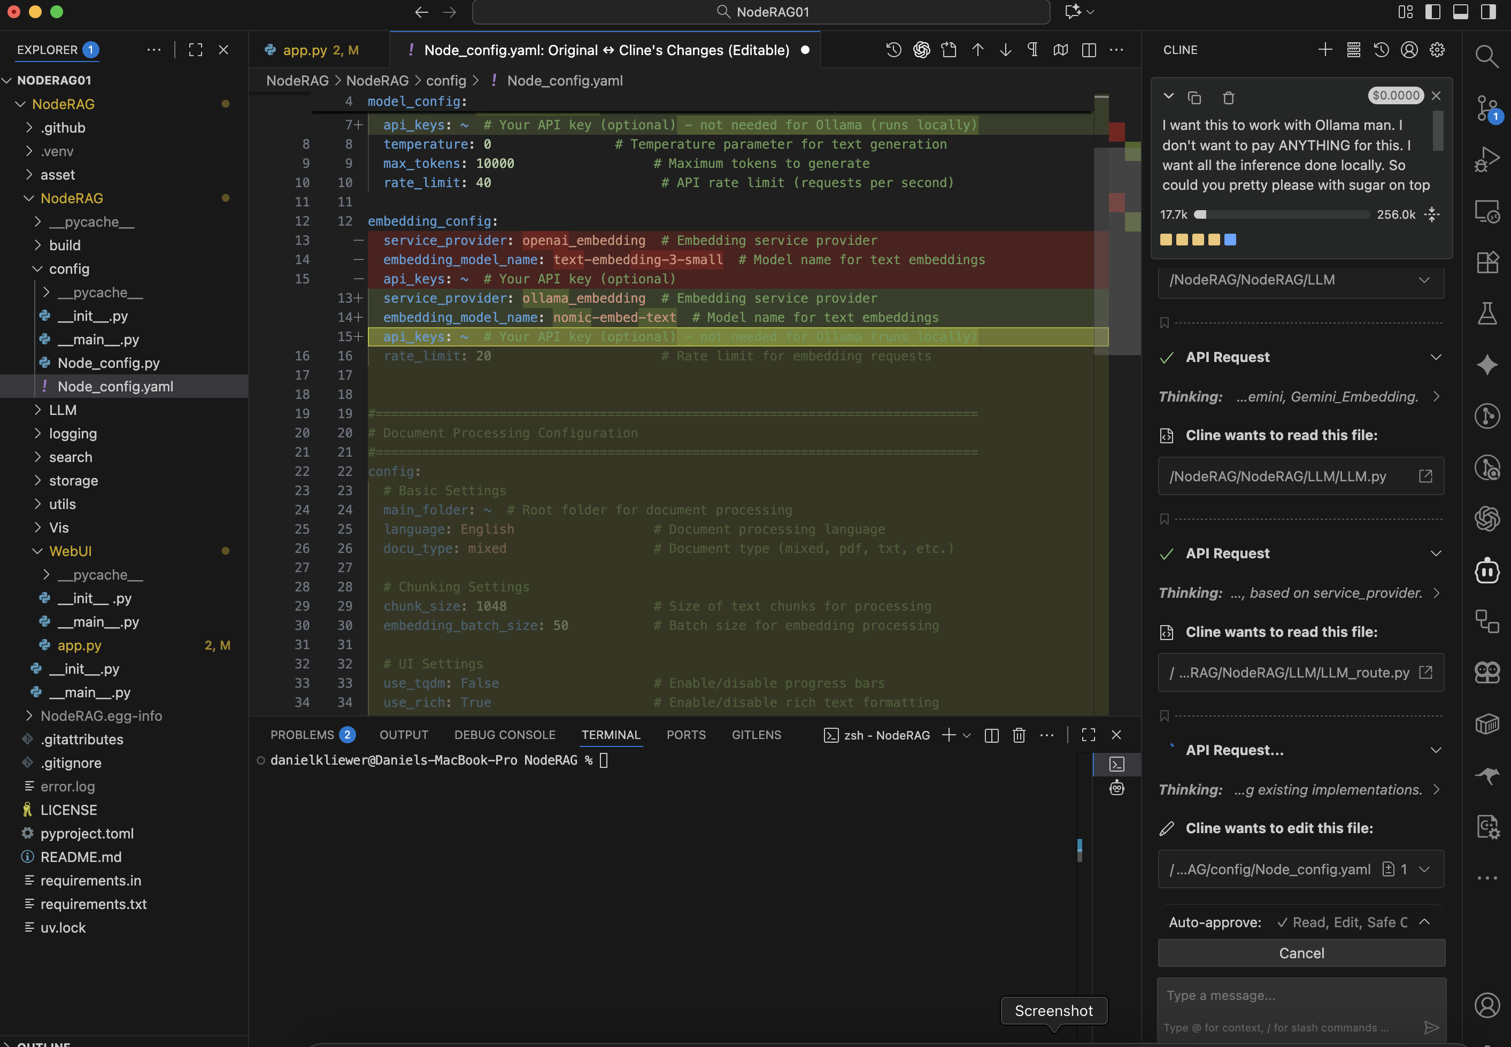The image size is (1511, 1047).
Task: Start new Cline task with plus icon
Action: click(1325, 50)
